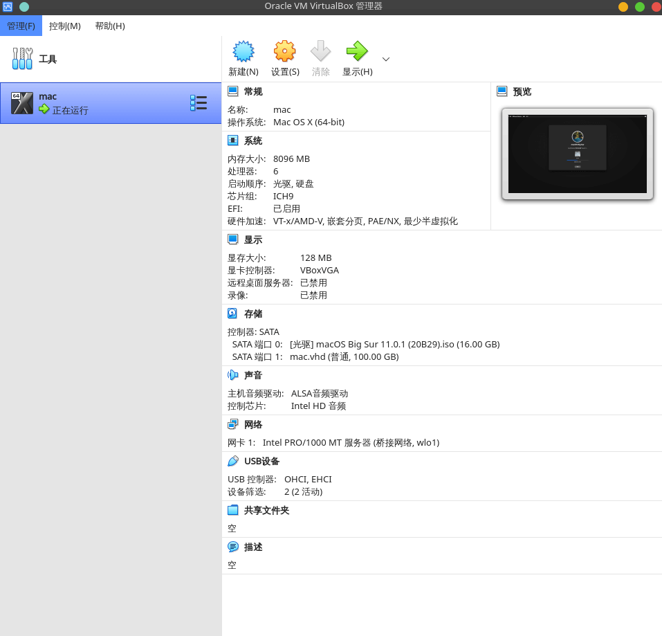The width and height of the screenshot is (662, 636).
Task: Show the VM with 显示(H) arrow
Action: [x=357, y=51]
